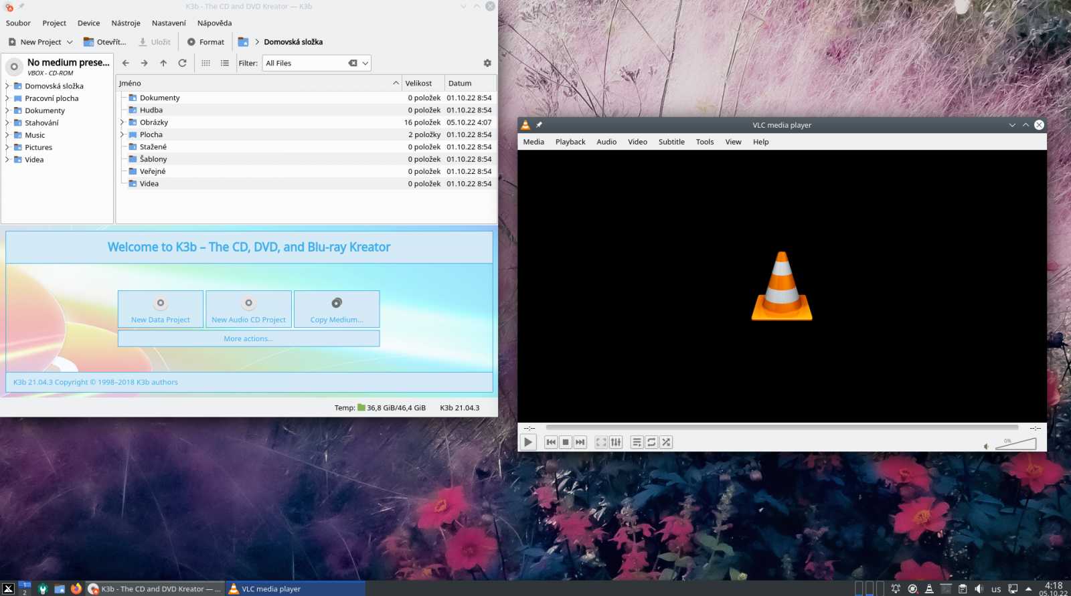
Task: Click New Audio CD Project button
Action: tap(249, 309)
